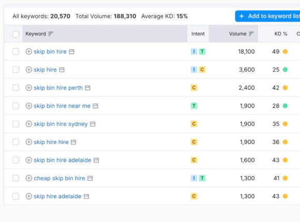The height and width of the screenshot is (222, 300).
Task: Open the skip bin hire near me link
Action: pyautogui.click(x=62, y=106)
